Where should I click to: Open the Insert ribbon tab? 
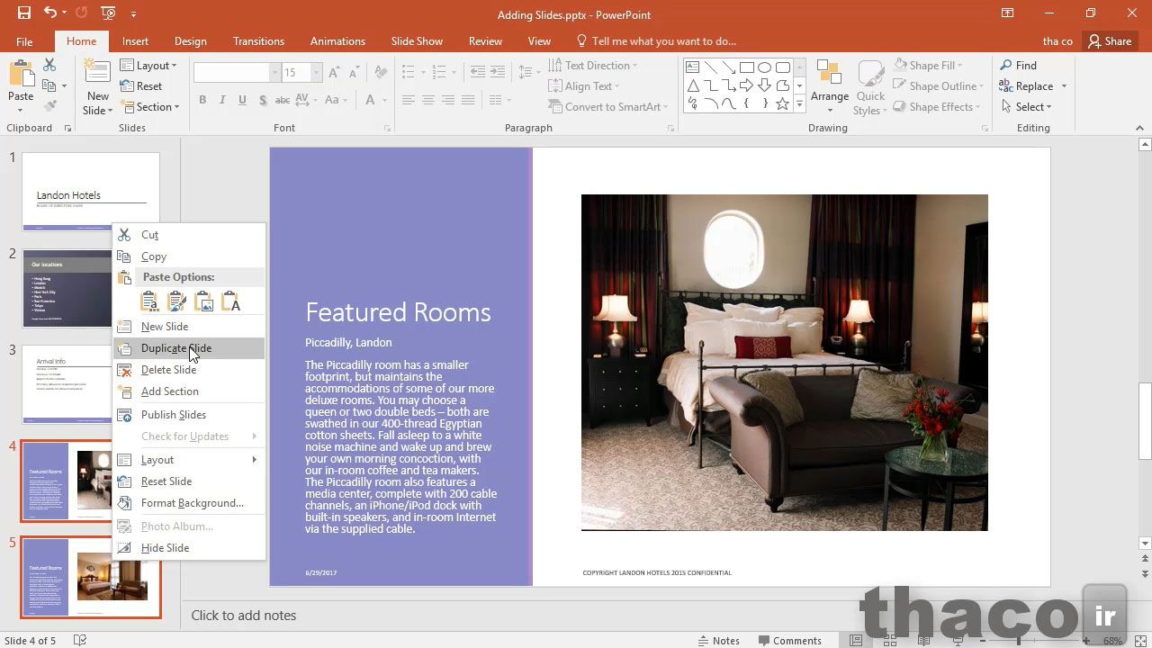point(135,40)
